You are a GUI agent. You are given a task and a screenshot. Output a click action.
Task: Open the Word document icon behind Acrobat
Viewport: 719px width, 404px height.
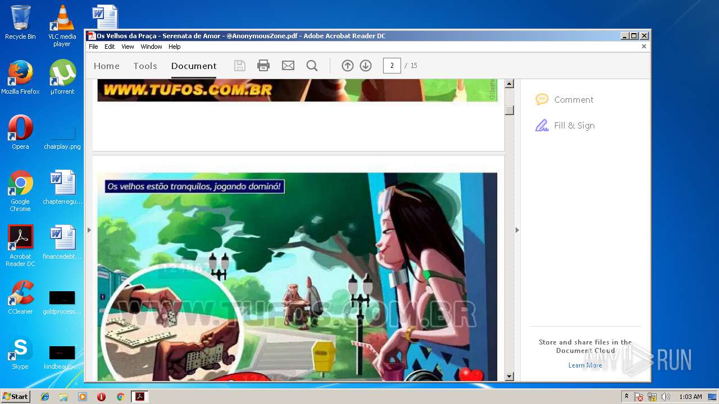pos(105,16)
